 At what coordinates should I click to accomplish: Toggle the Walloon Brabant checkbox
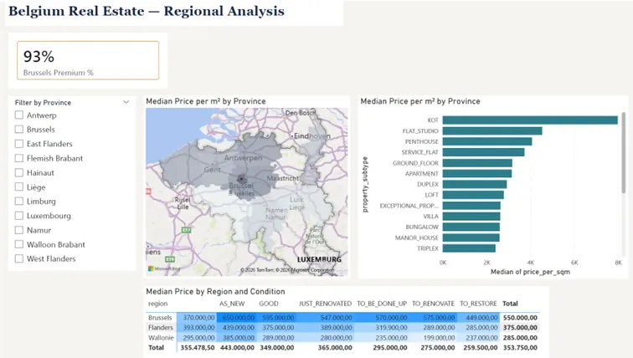pyautogui.click(x=19, y=244)
